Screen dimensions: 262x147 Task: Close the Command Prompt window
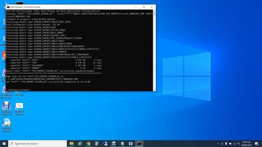151,7
